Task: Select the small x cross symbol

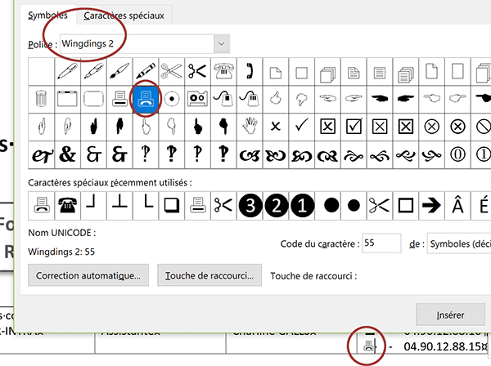Action: pyautogui.click(x=276, y=127)
